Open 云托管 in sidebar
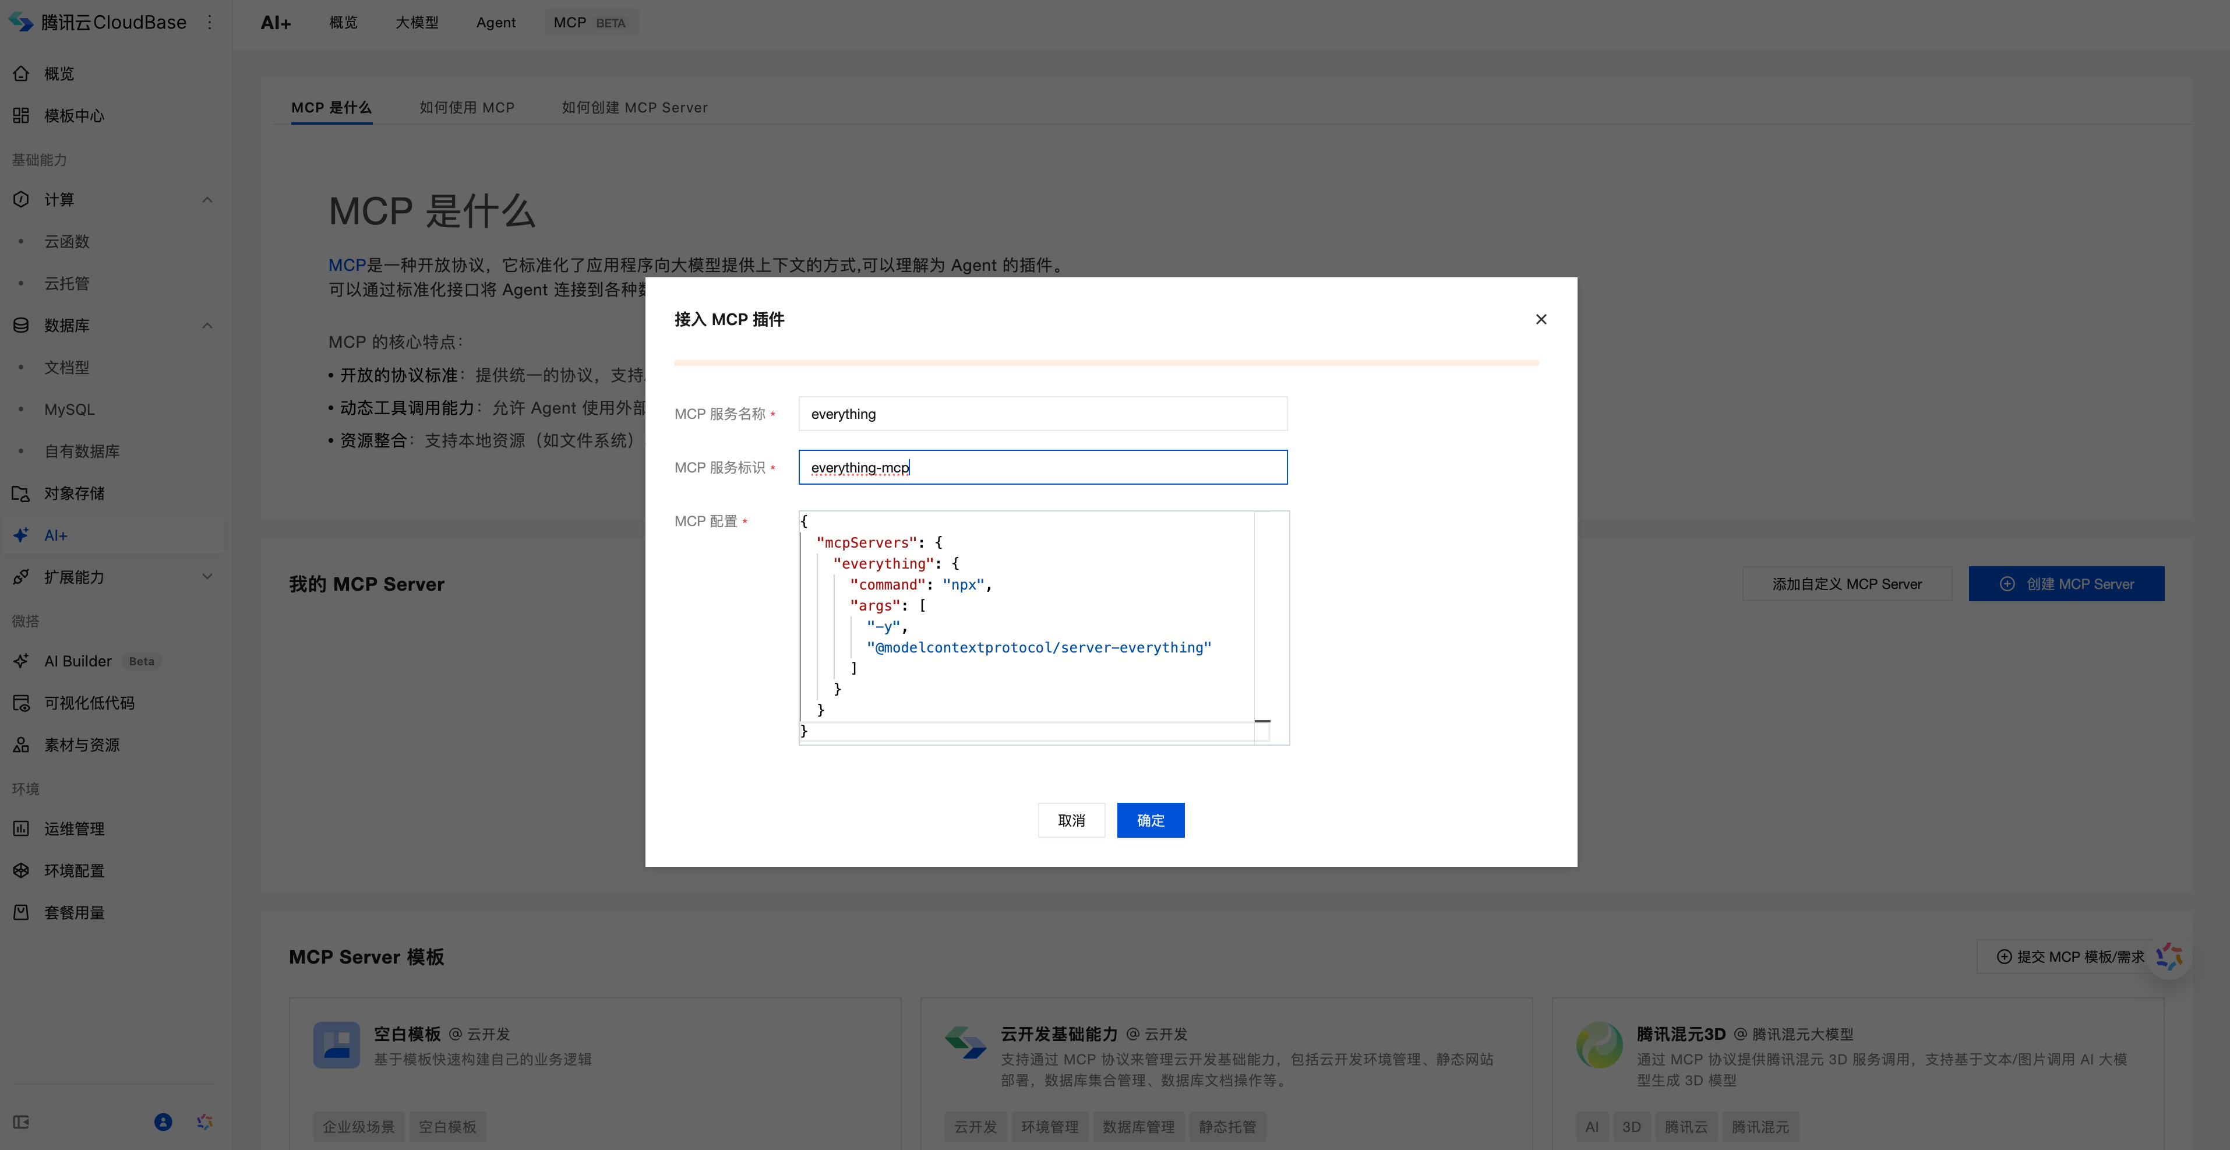The image size is (2230, 1150). click(x=68, y=283)
